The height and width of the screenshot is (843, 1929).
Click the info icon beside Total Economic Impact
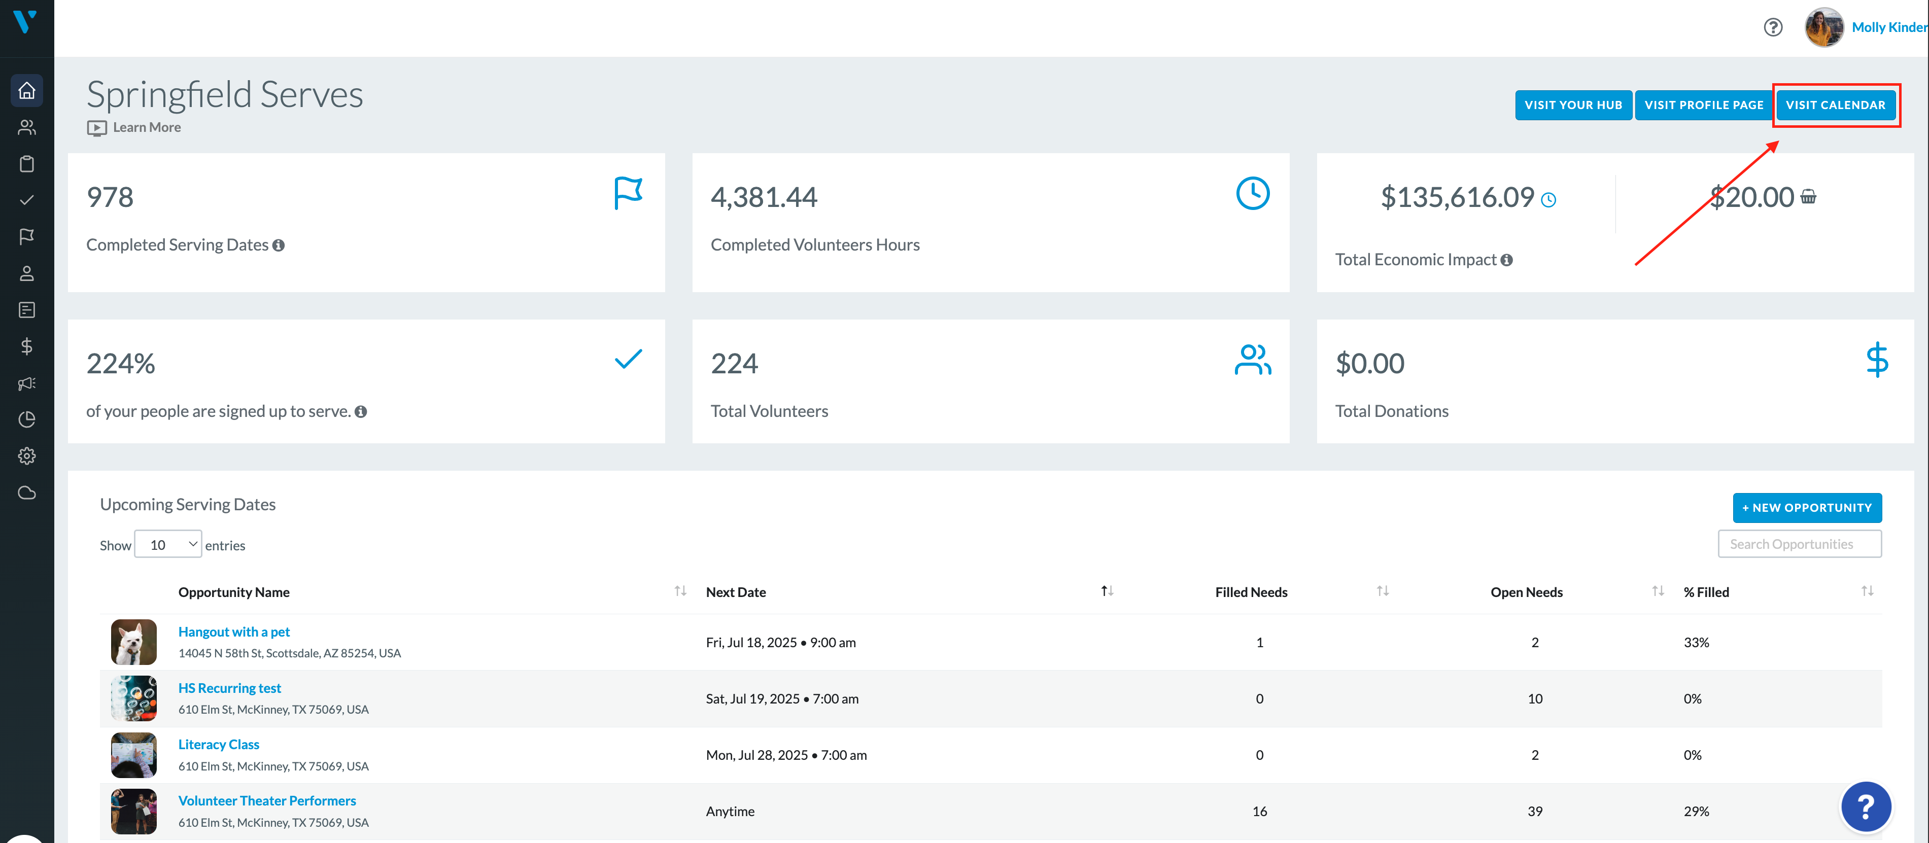1507,260
